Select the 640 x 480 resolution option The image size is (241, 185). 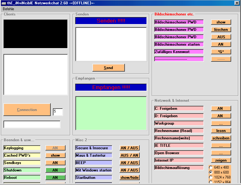tap(211, 167)
